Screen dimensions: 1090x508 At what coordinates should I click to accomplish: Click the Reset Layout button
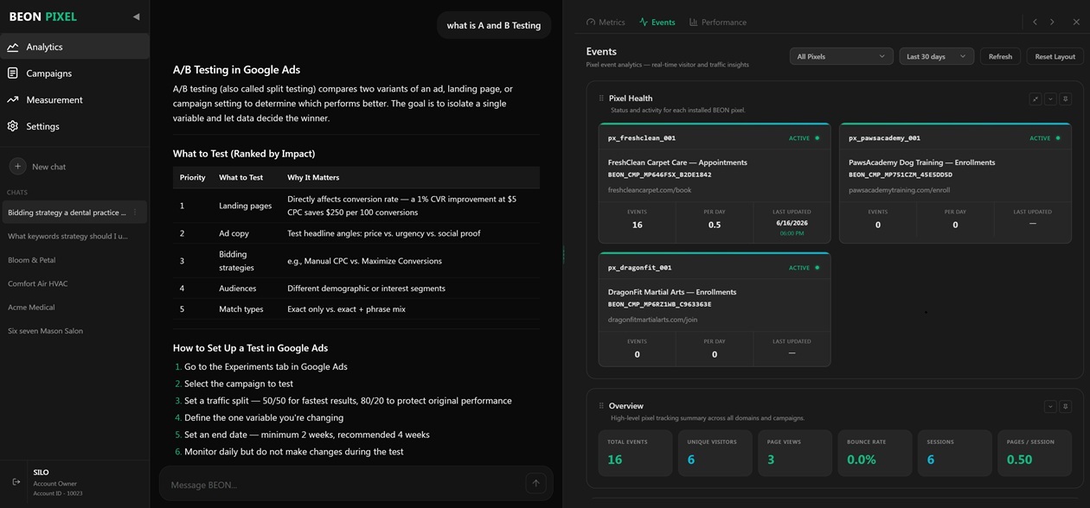point(1055,56)
